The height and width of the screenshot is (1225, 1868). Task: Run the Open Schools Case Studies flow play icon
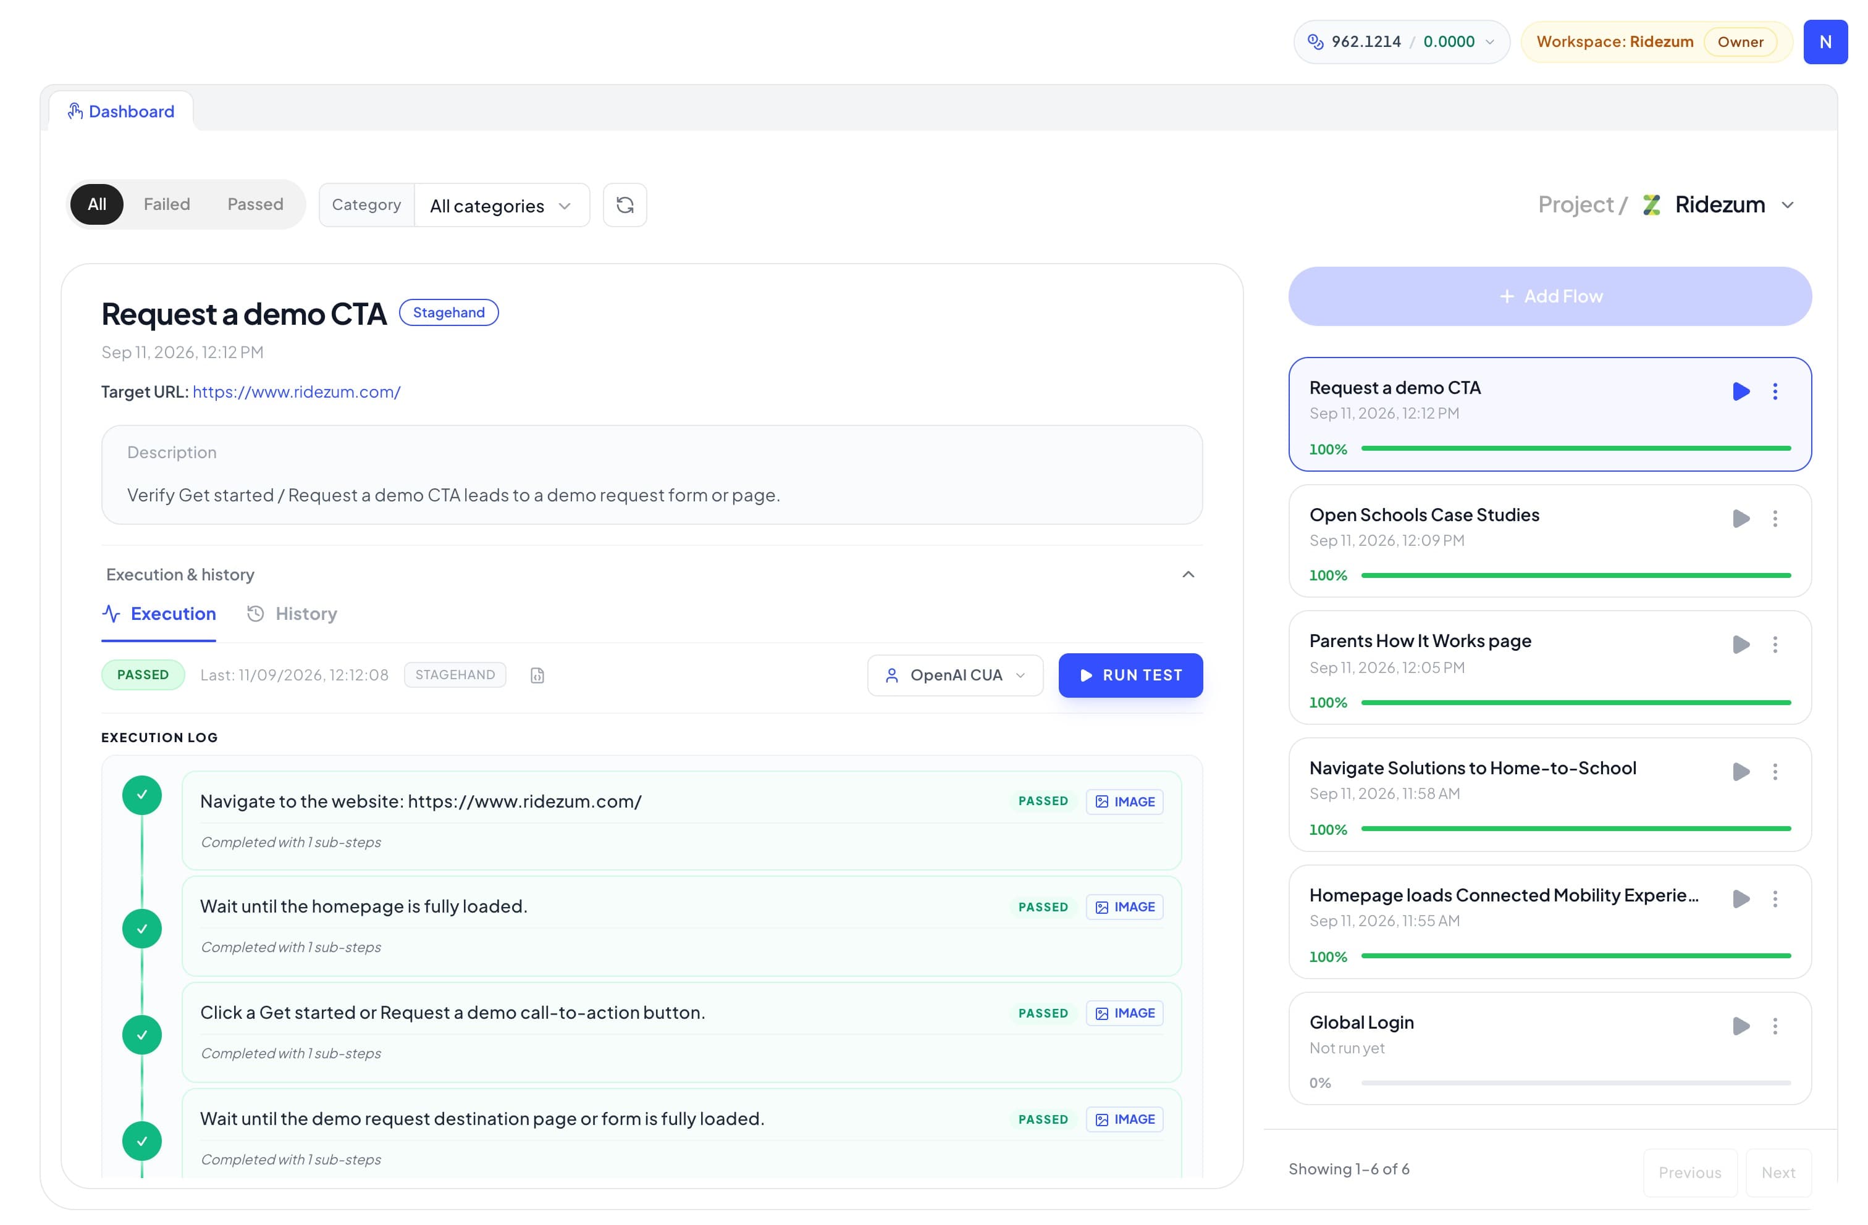click(1740, 518)
